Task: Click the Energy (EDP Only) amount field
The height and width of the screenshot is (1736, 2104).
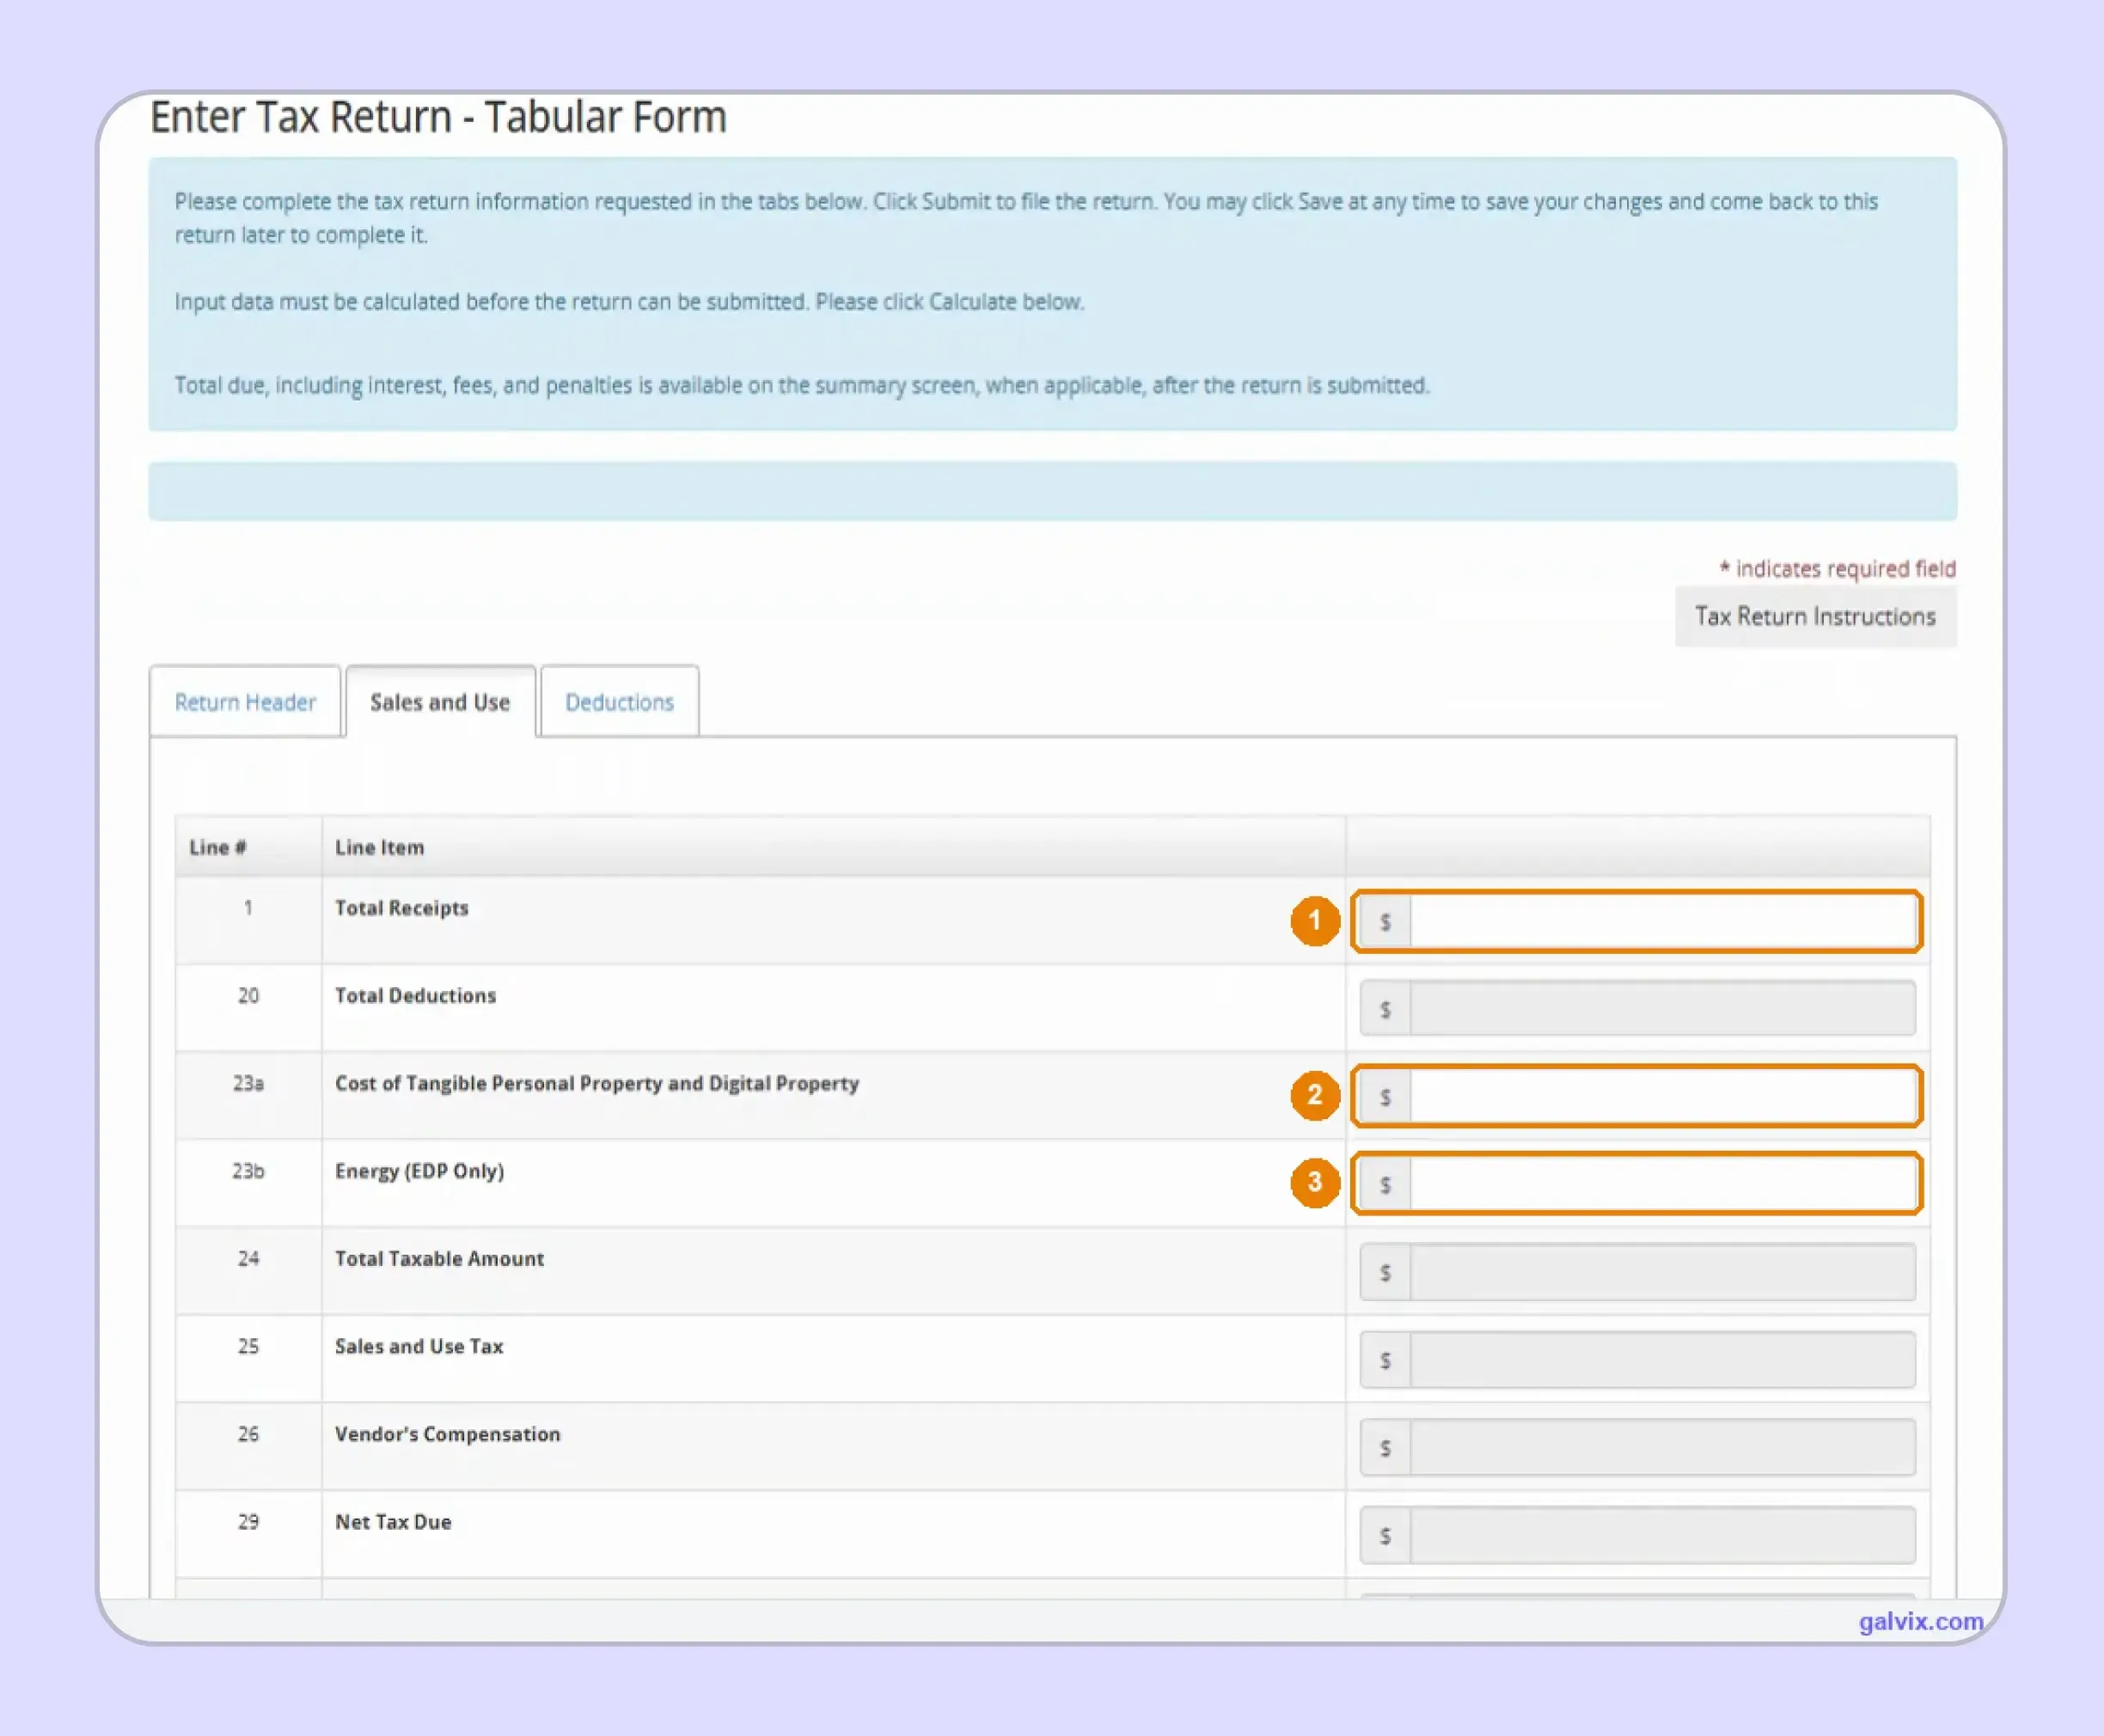Action: coord(1663,1184)
